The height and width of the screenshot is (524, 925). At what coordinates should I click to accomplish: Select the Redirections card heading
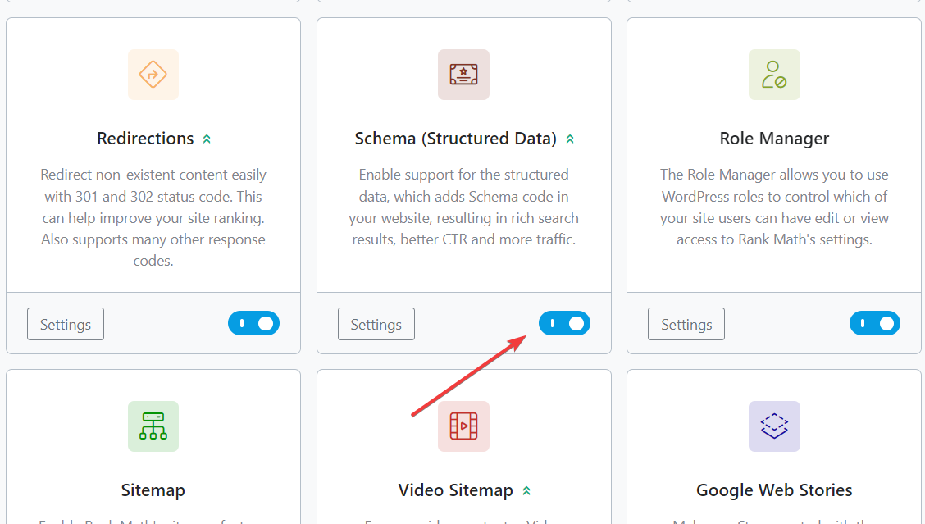(x=145, y=138)
